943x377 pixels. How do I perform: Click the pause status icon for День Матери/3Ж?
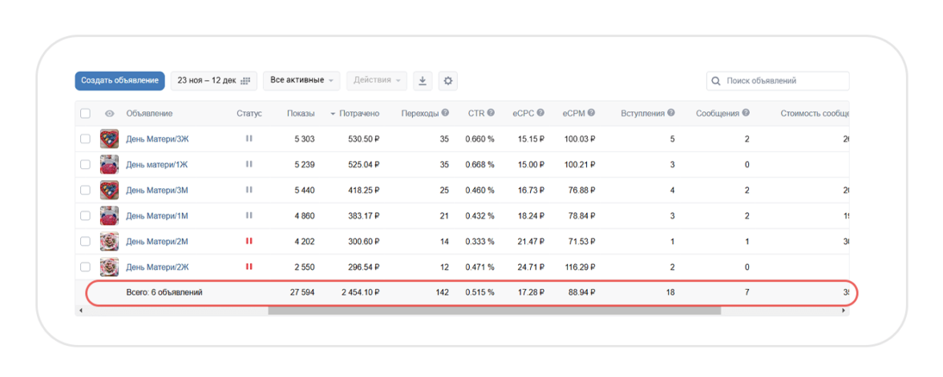[249, 138]
